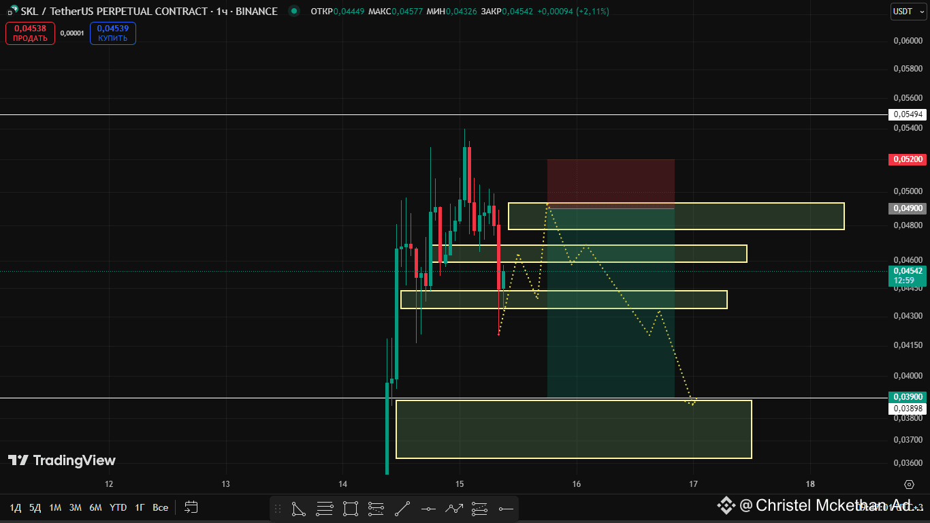This screenshot has width=930, height=523.
Task: Click the green market status dot
Action: pyautogui.click(x=293, y=11)
